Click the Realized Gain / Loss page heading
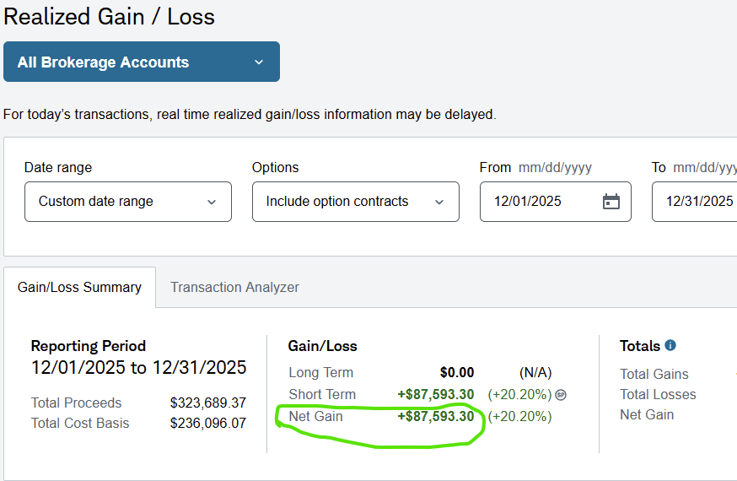The width and height of the screenshot is (737, 481). pyautogui.click(x=110, y=16)
